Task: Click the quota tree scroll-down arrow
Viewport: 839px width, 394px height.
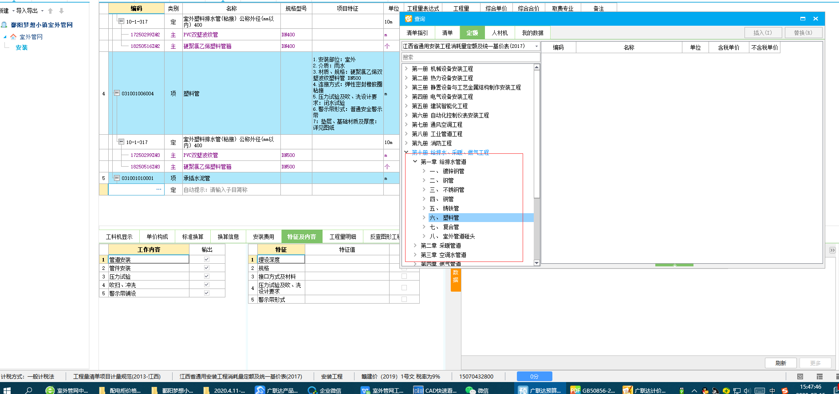Action: tap(536, 263)
